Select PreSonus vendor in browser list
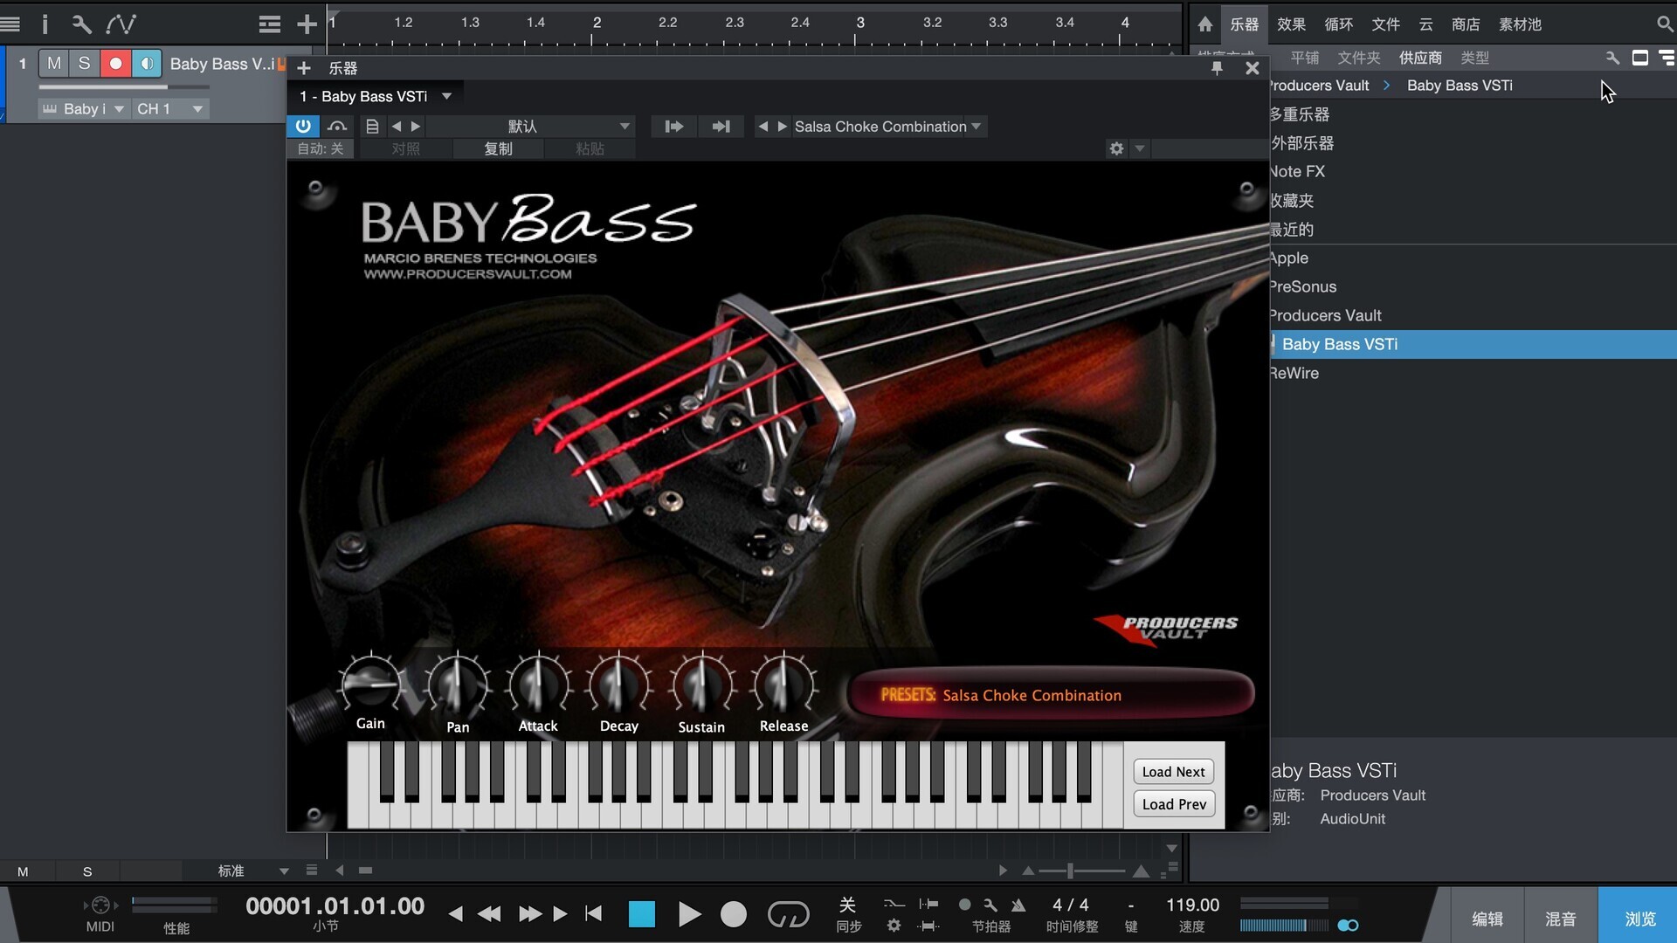This screenshot has height=943, width=1677. [1302, 286]
